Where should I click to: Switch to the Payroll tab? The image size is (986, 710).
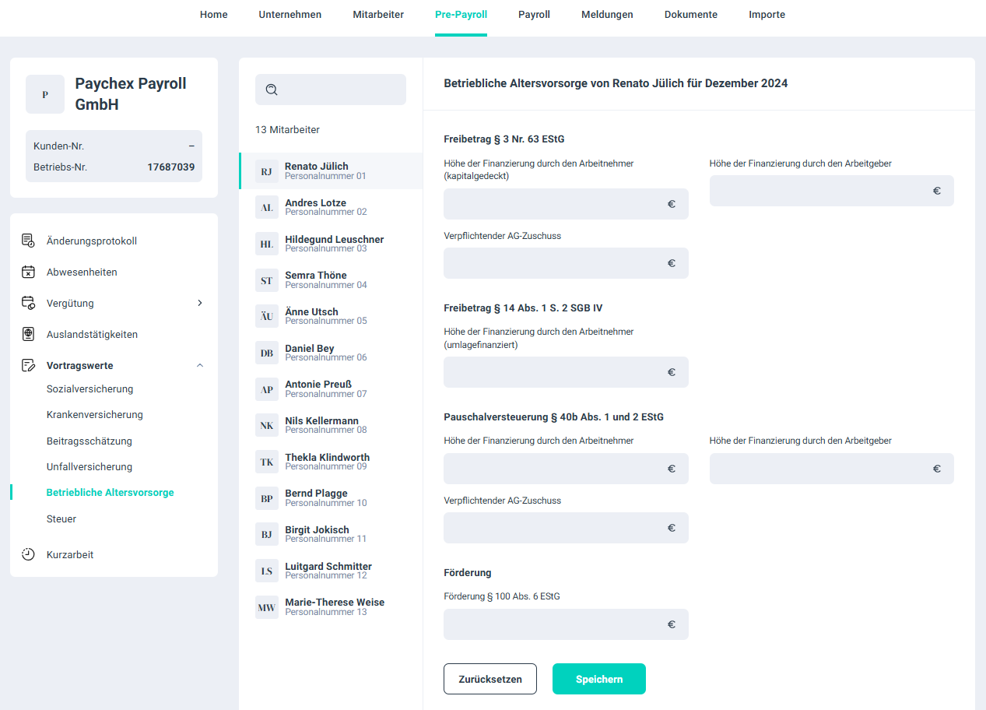click(x=534, y=14)
